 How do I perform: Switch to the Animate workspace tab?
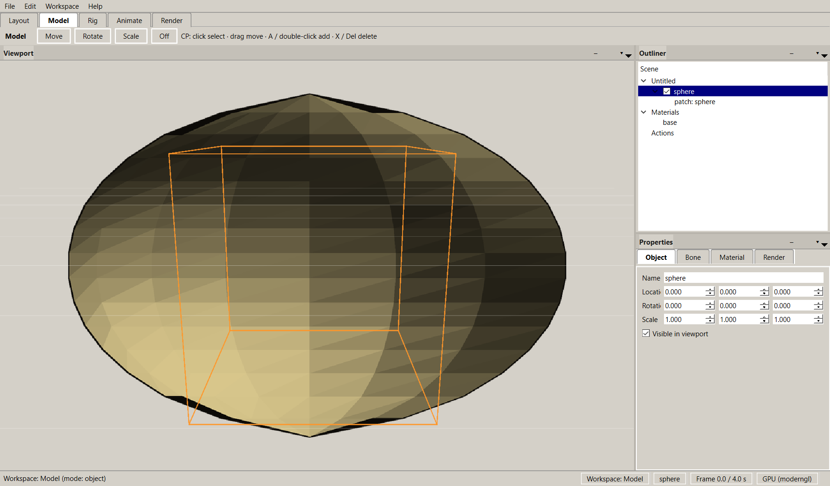129,20
